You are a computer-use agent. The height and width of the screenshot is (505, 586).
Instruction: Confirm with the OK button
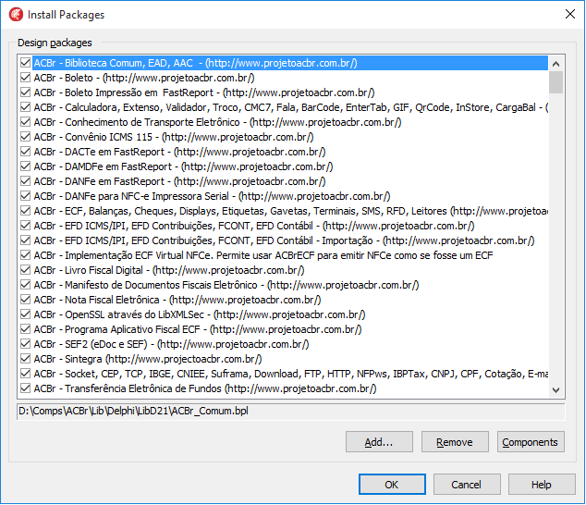tap(392, 485)
